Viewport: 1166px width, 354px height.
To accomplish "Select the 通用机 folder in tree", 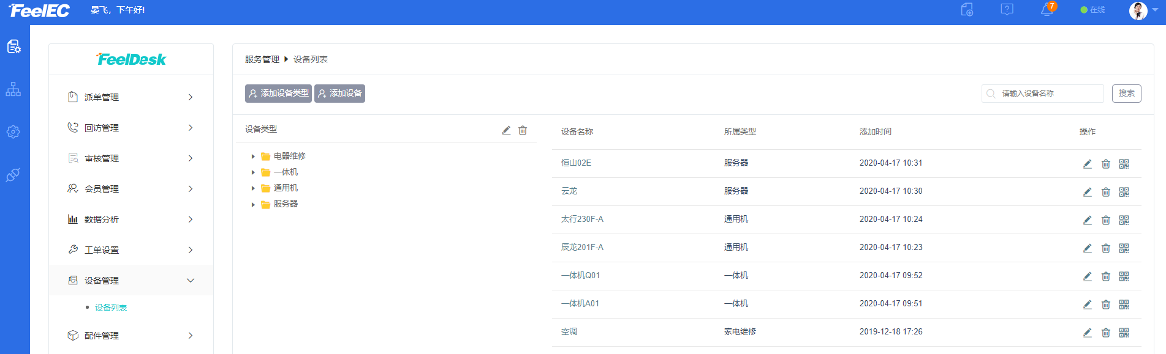I will tap(279, 188).
